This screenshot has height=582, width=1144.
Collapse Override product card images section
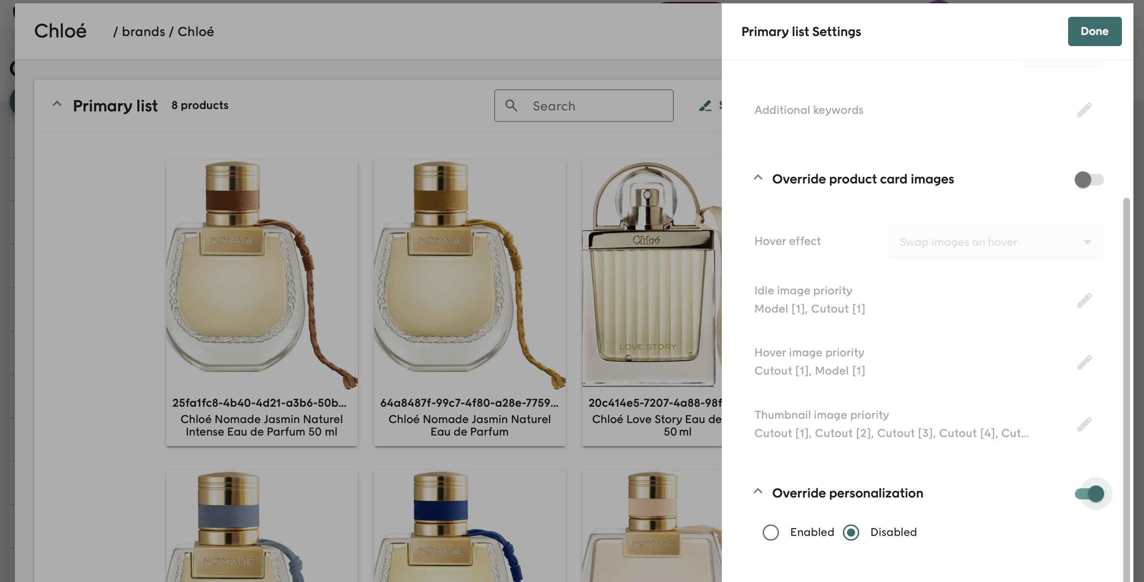tap(758, 178)
